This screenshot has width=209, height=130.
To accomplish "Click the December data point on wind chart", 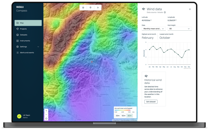I will click(x=189, y=50).
